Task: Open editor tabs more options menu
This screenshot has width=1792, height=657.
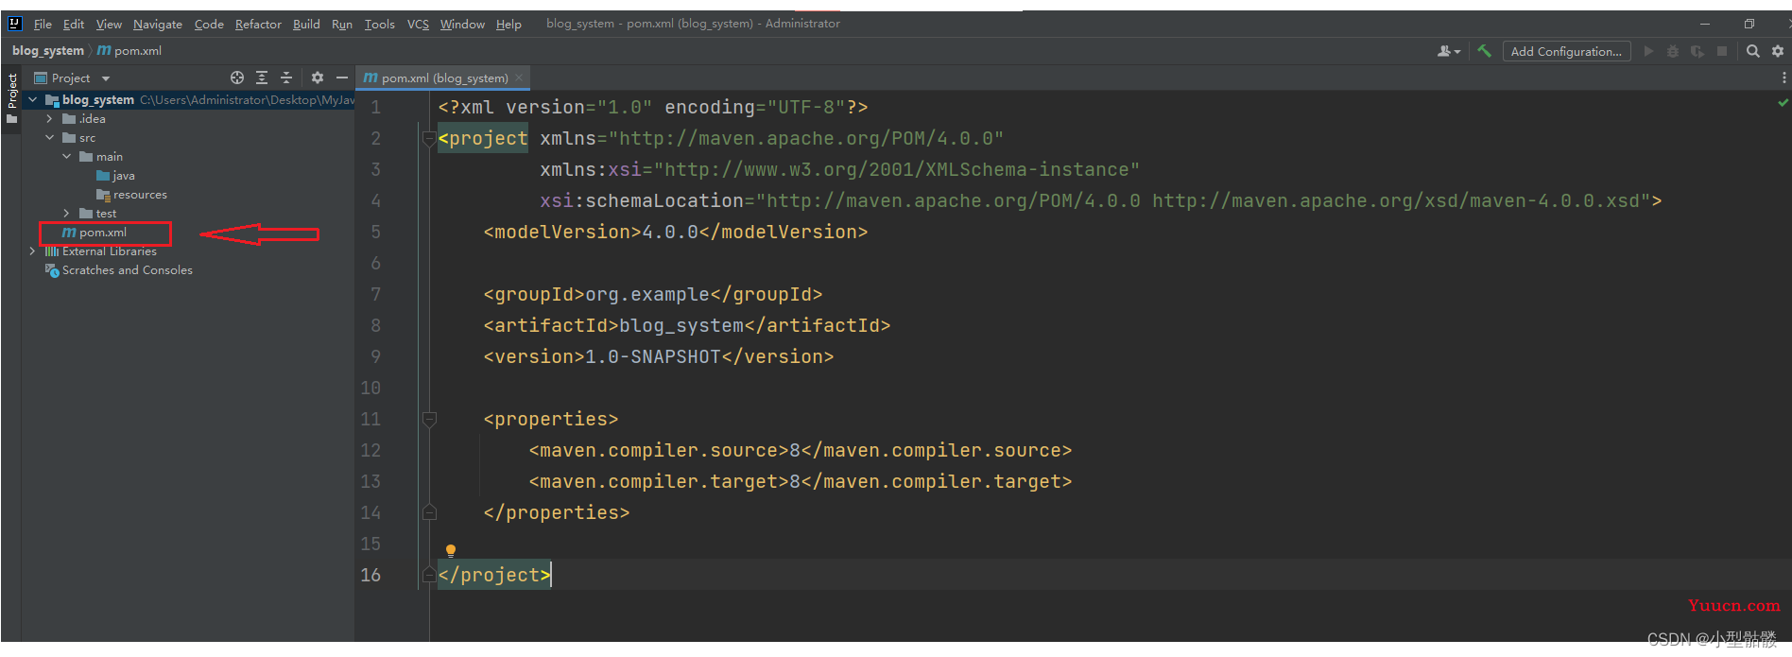Action: tap(1783, 78)
